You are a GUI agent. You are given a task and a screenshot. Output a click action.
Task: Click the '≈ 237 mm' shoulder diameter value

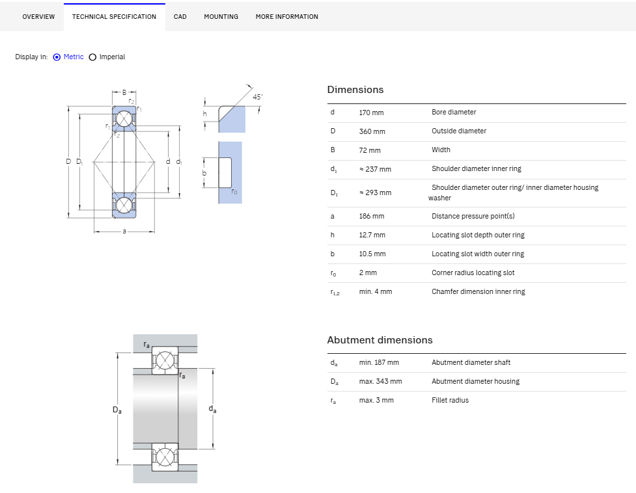[375, 169]
